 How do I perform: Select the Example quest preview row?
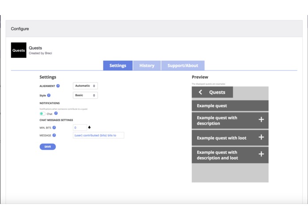pyautogui.click(x=230, y=106)
